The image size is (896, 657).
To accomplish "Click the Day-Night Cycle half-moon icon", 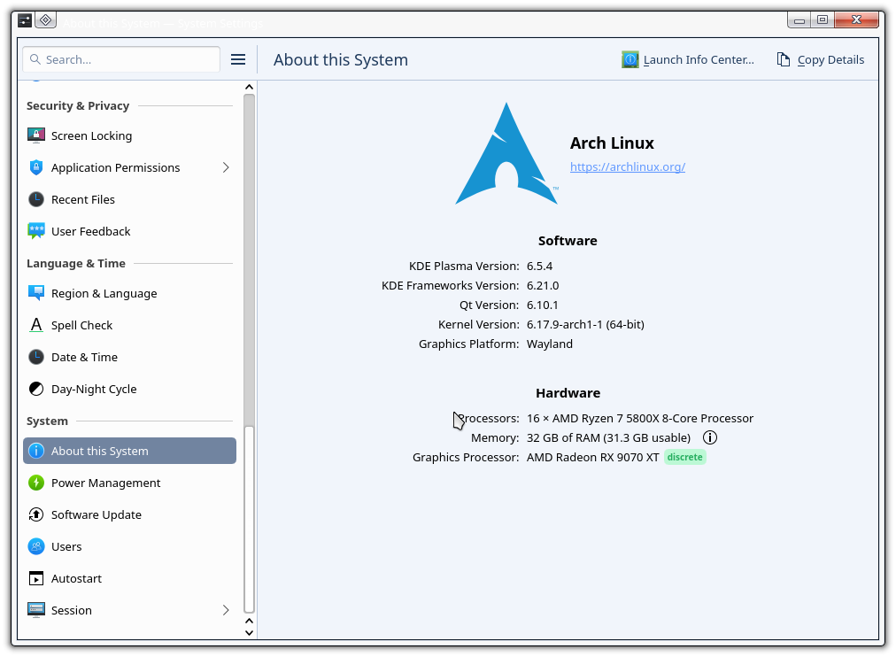I will click(36, 389).
